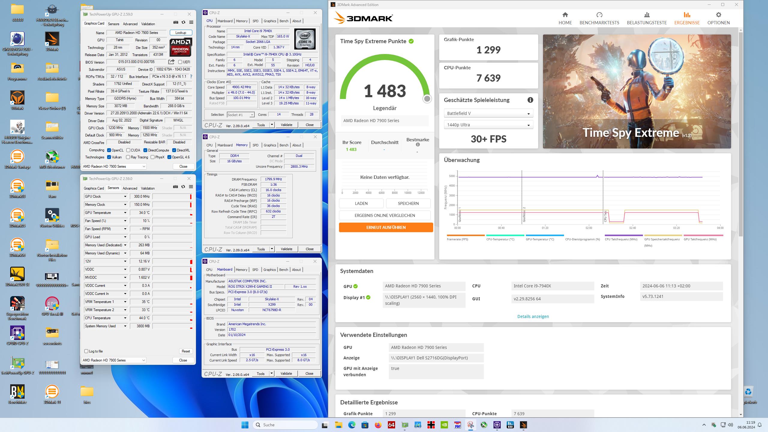Open the hamburger menu in GPU-Z Sensors window

pos(191,187)
